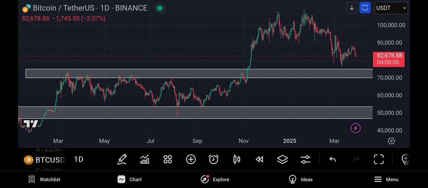Click the 90,000.00 price axis label
Screen dimensions: 428x188
click(x=390, y=43)
